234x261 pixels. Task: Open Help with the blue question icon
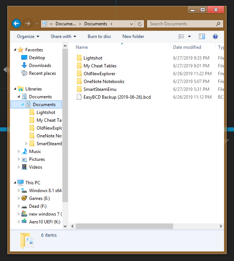215,36
